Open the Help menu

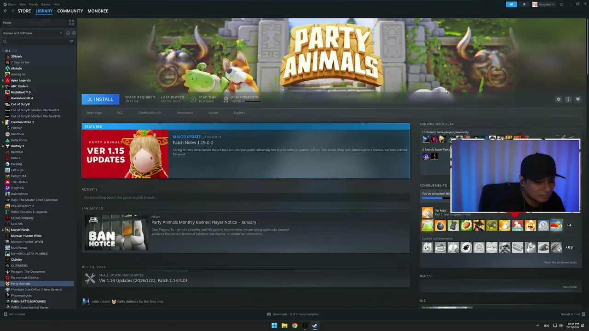coord(56,4)
